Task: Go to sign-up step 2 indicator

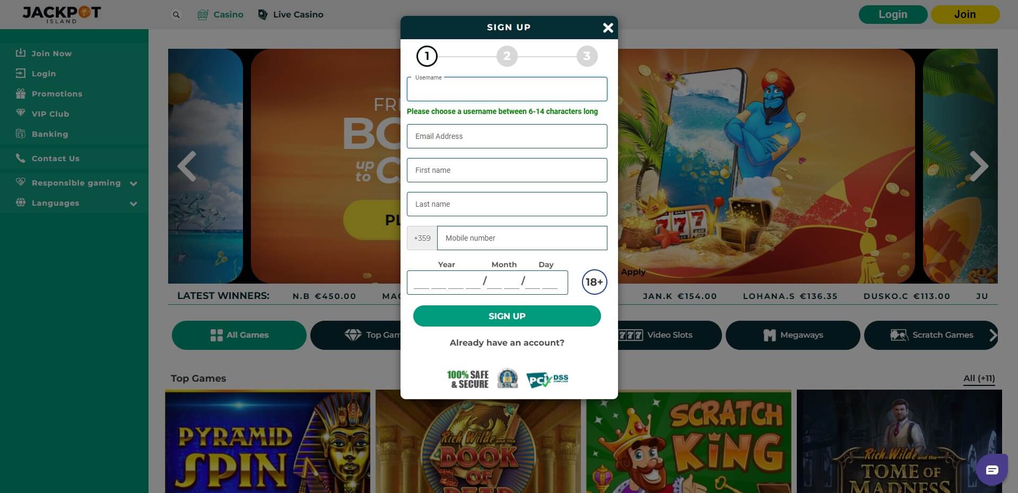Action: [x=507, y=56]
